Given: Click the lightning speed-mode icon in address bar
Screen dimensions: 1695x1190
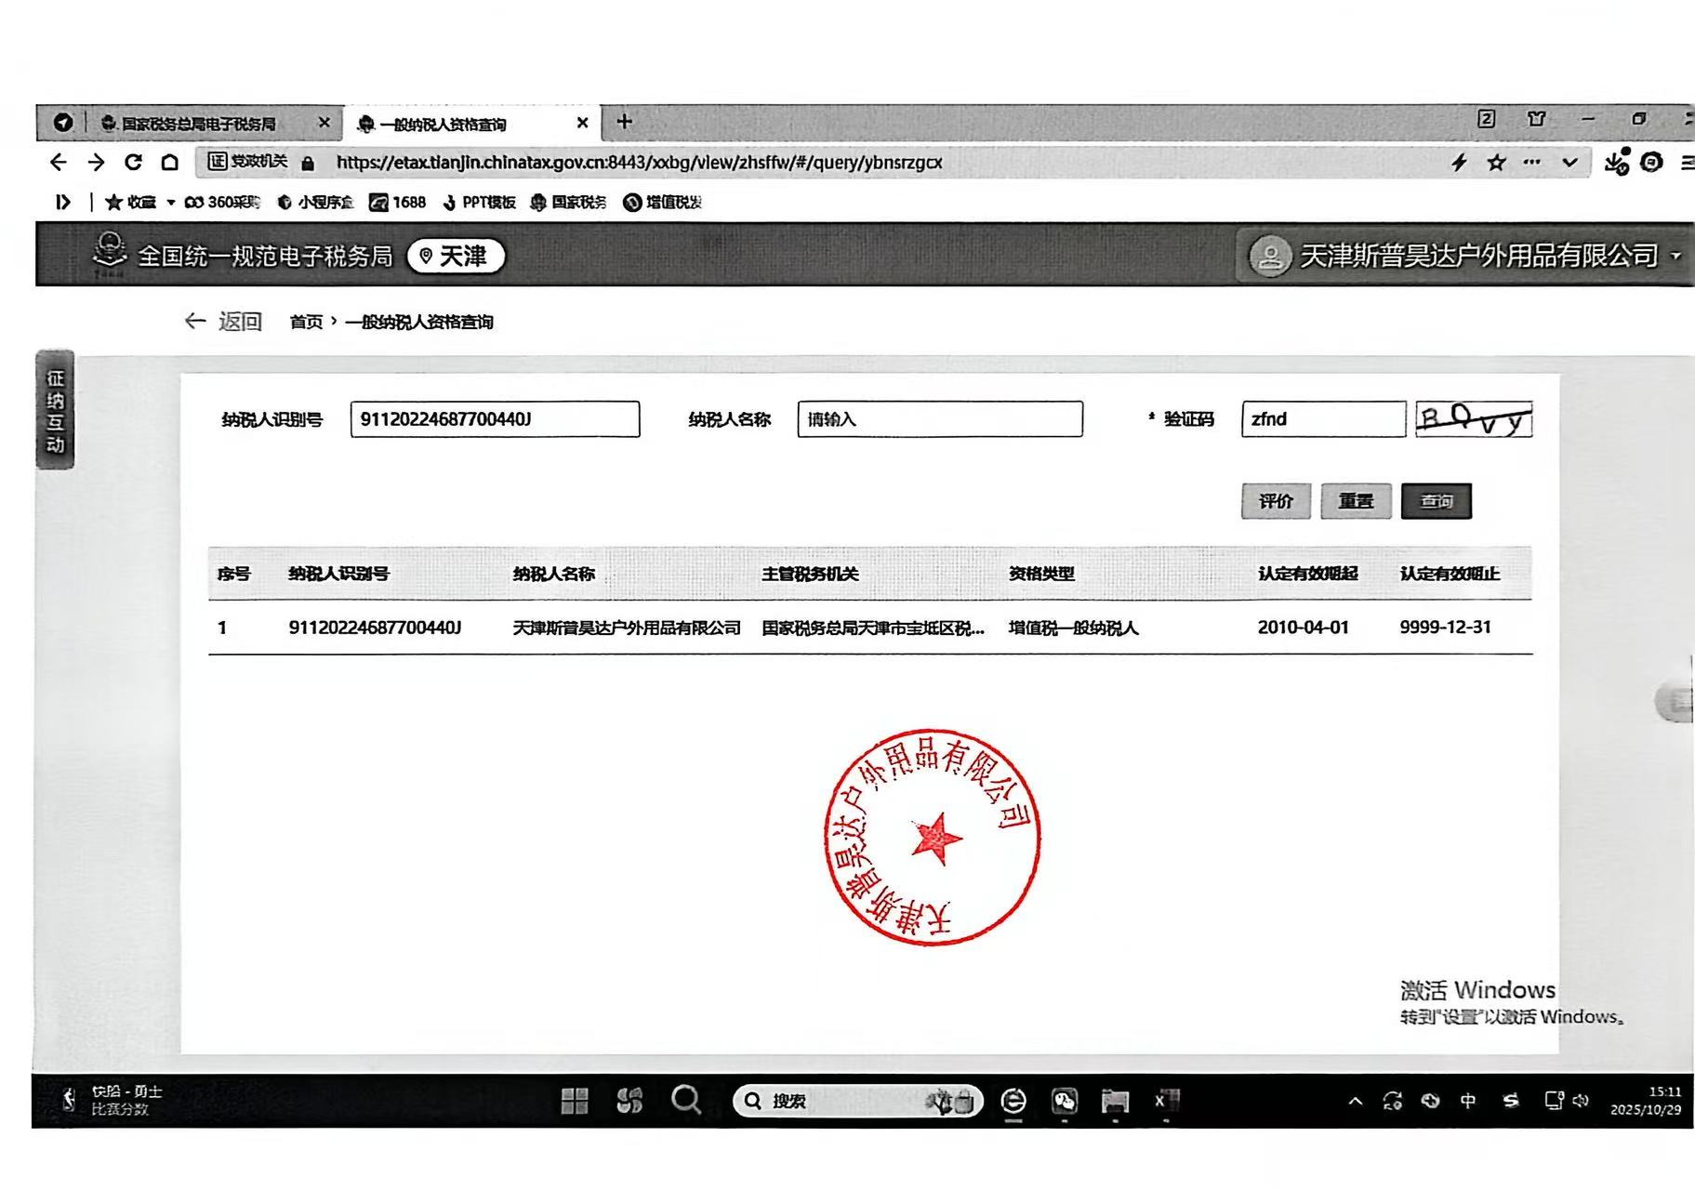Looking at the screenshot, I should tap(1459, 163).
